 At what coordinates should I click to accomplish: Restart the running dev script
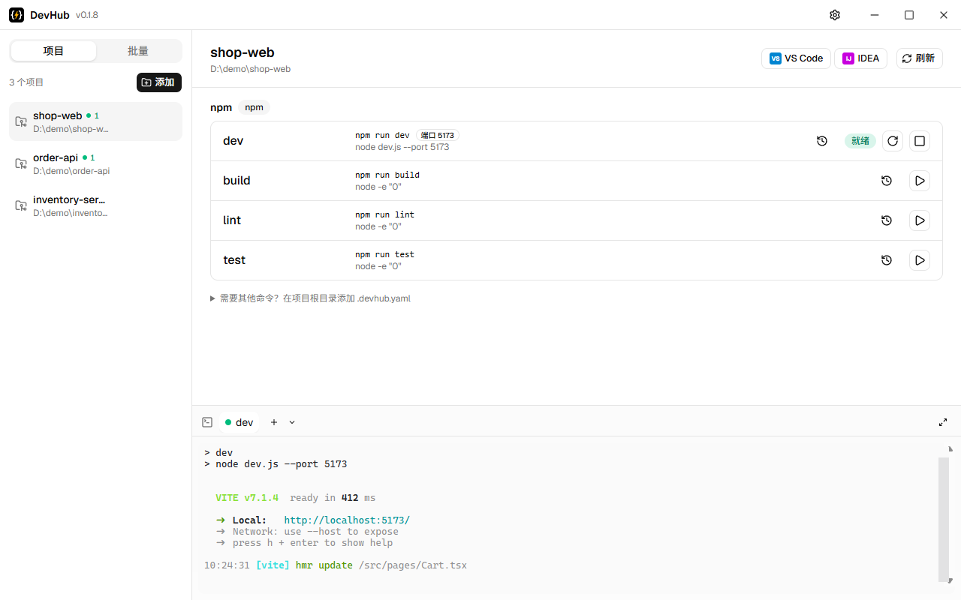click(x=893, y=141)
